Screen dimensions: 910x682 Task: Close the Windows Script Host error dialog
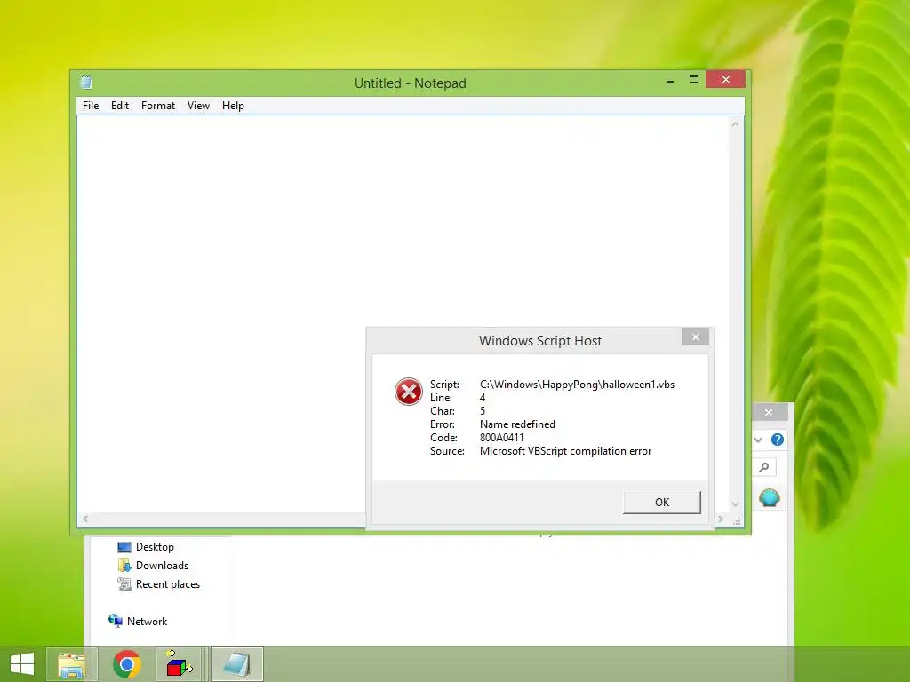[695, 337]
